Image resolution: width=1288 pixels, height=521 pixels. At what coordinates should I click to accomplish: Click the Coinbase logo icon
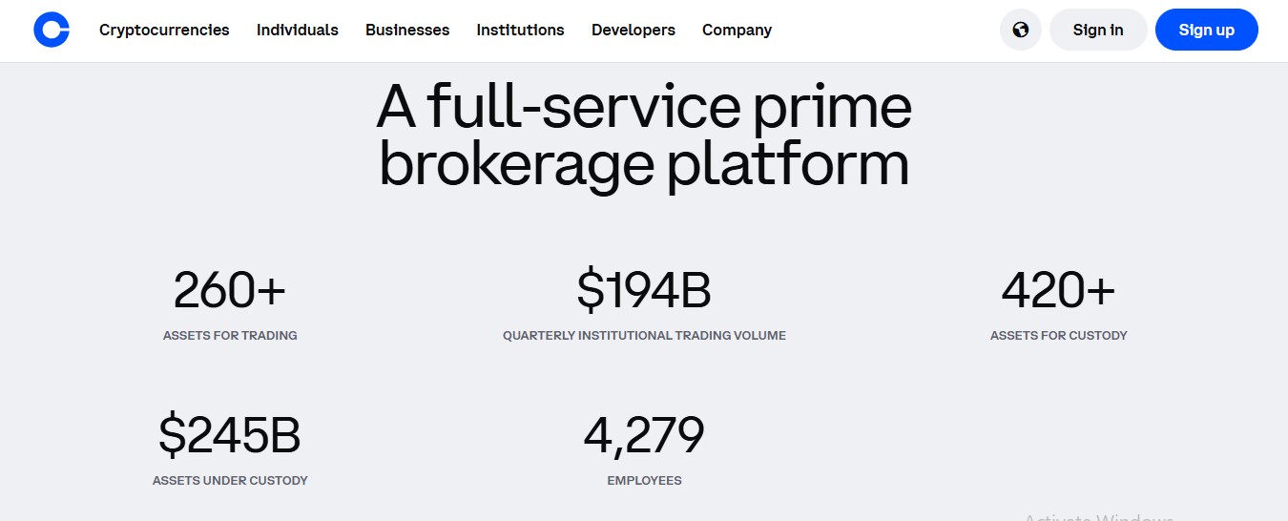(x=52, y=30)
